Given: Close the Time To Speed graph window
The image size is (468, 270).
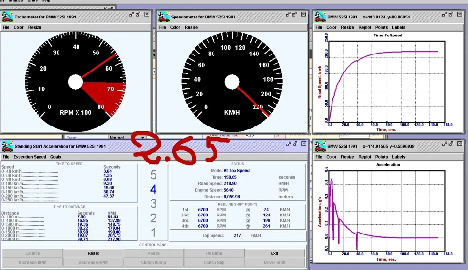Looking at the screenshot, I should 460,14.
